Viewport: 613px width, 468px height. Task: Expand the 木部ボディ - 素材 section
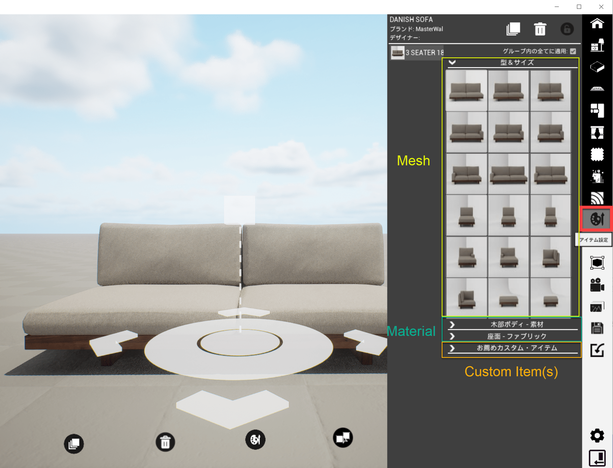513,325
